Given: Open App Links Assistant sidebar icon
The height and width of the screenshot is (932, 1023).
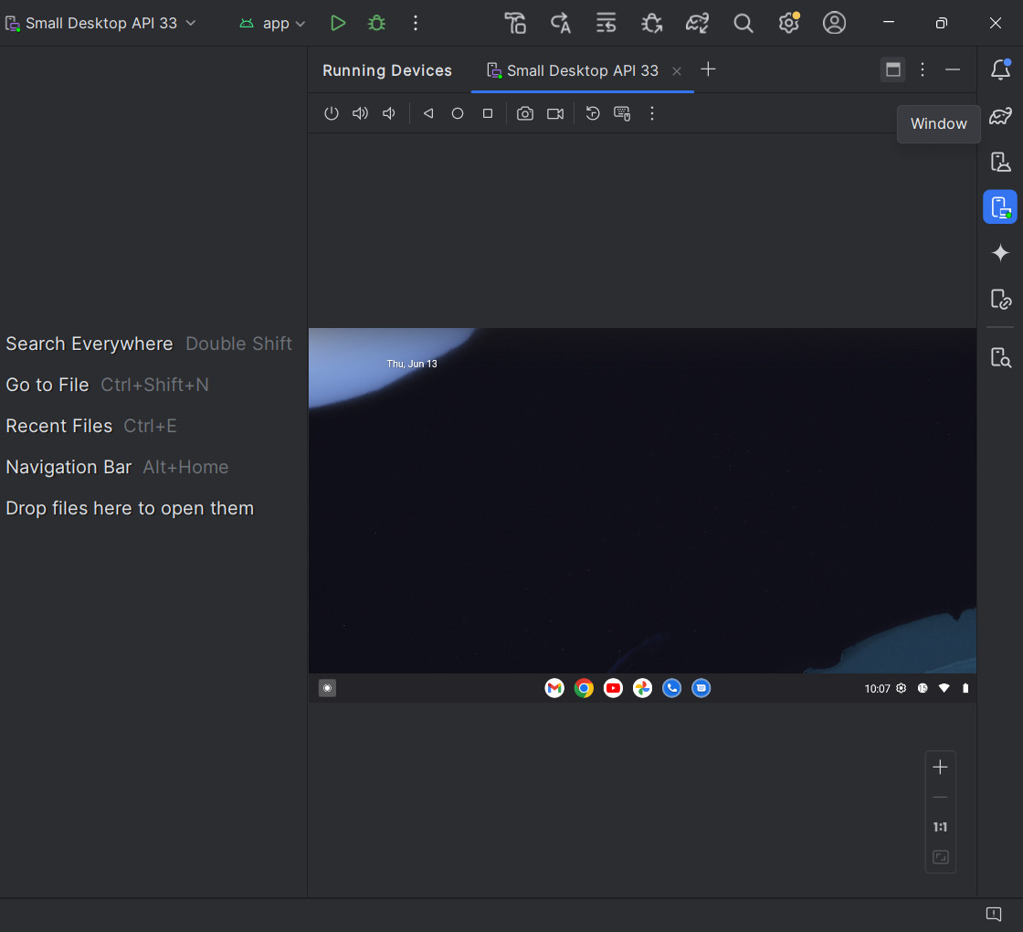Looking at the screenshot, I should point(1000,299).
